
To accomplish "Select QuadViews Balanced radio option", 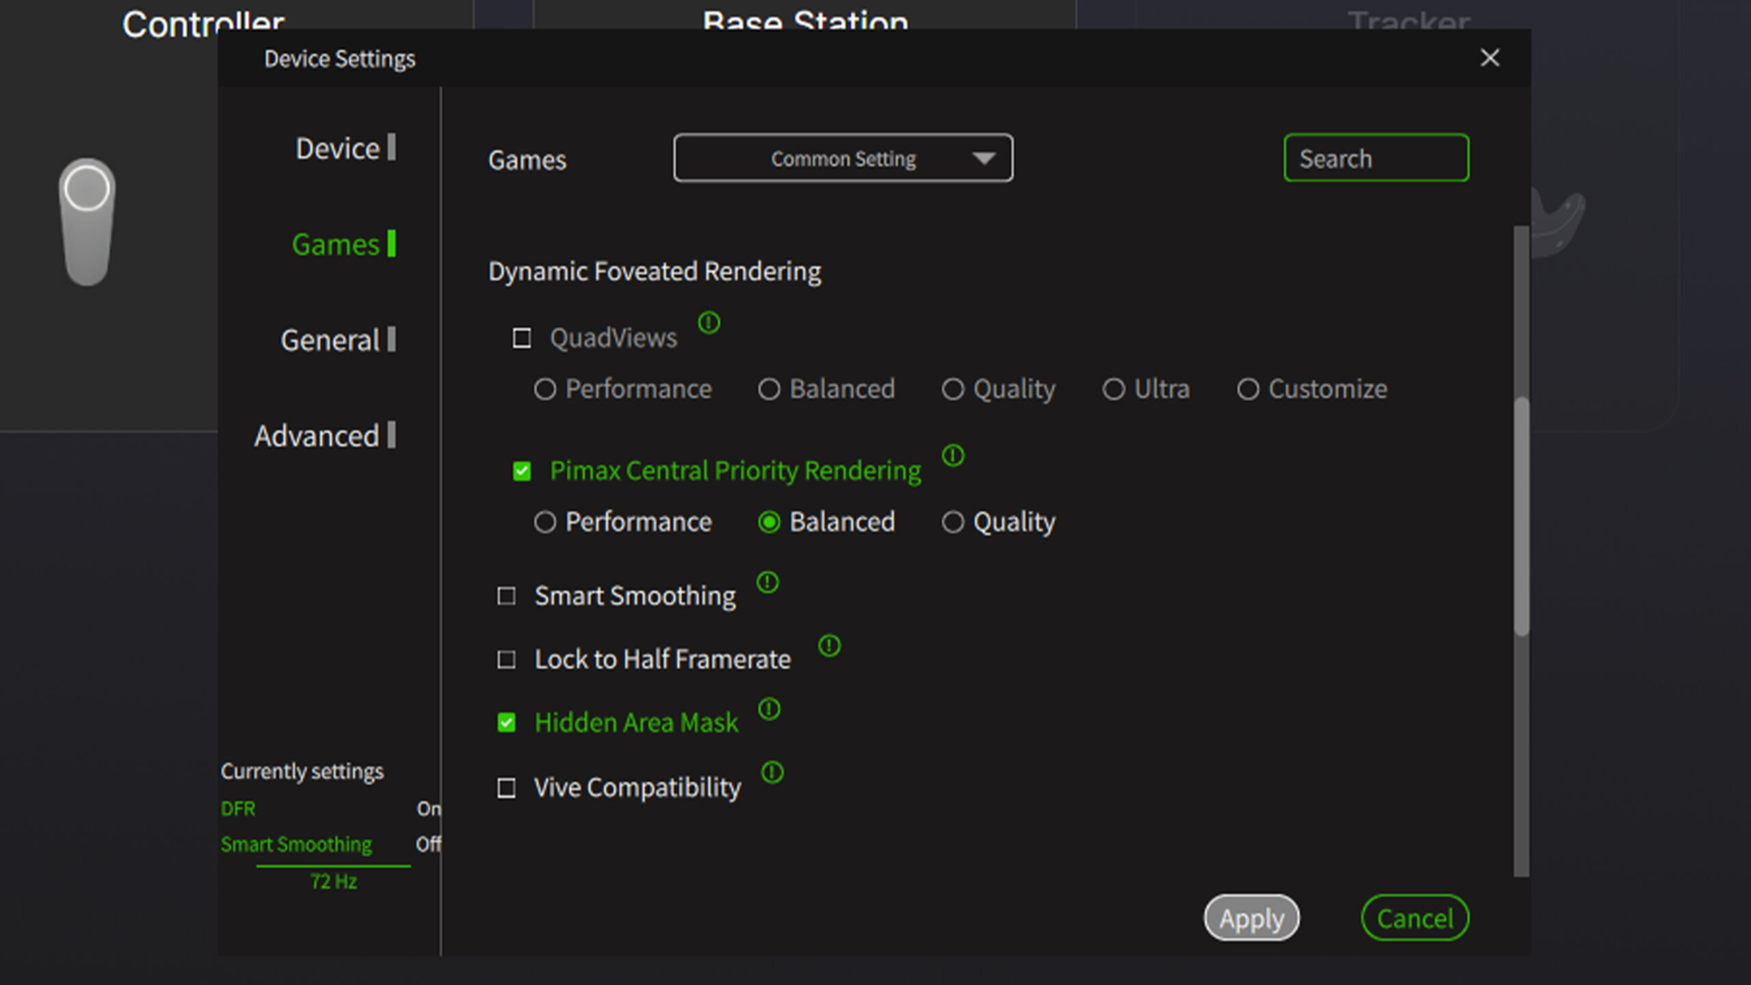I will point(769,389).
